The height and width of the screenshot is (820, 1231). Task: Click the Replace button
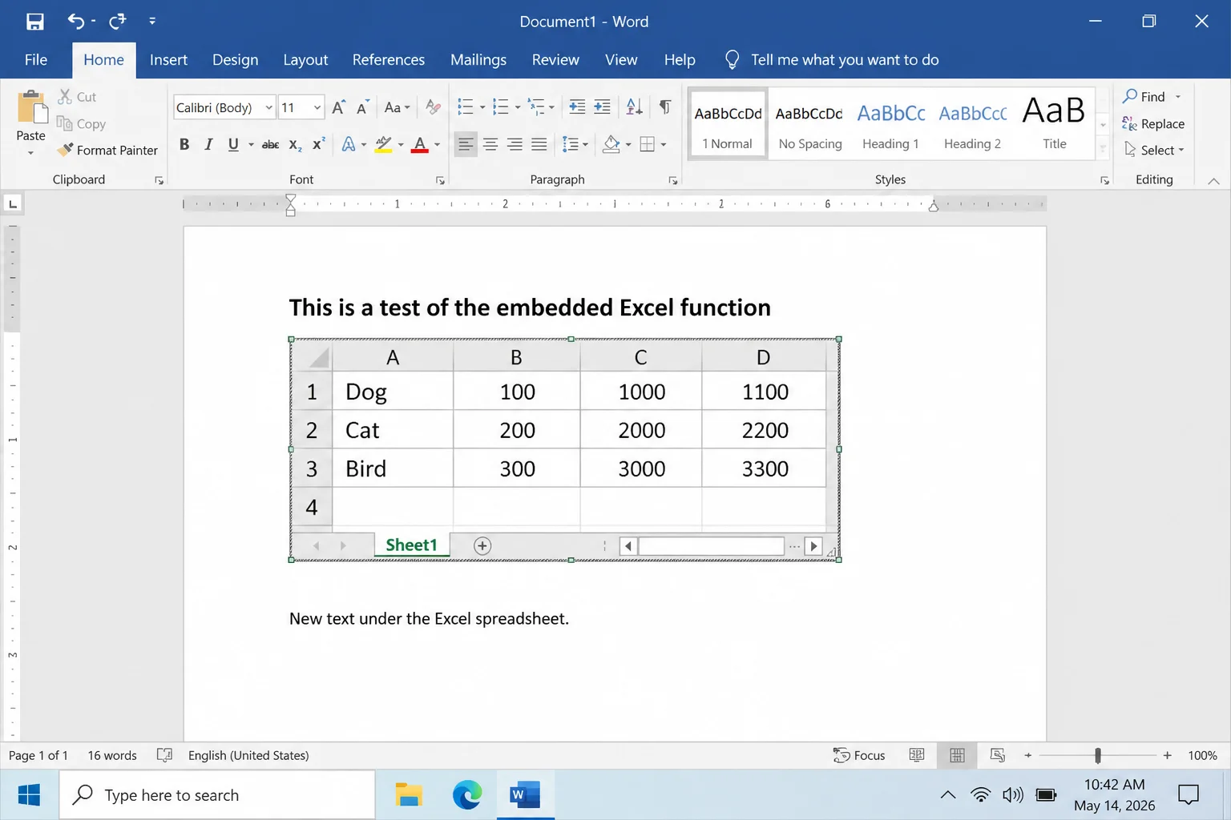(1153, 123)
